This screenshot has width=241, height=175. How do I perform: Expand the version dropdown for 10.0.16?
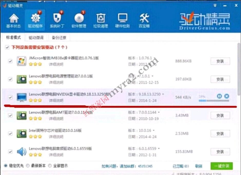[154, 130]
